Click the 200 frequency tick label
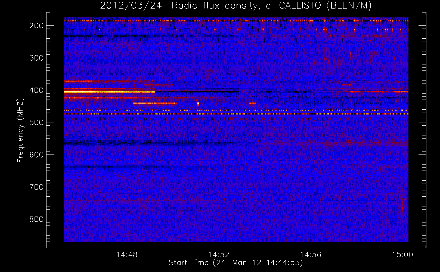This screenshot has width=440, height=272. click(36, 26)
